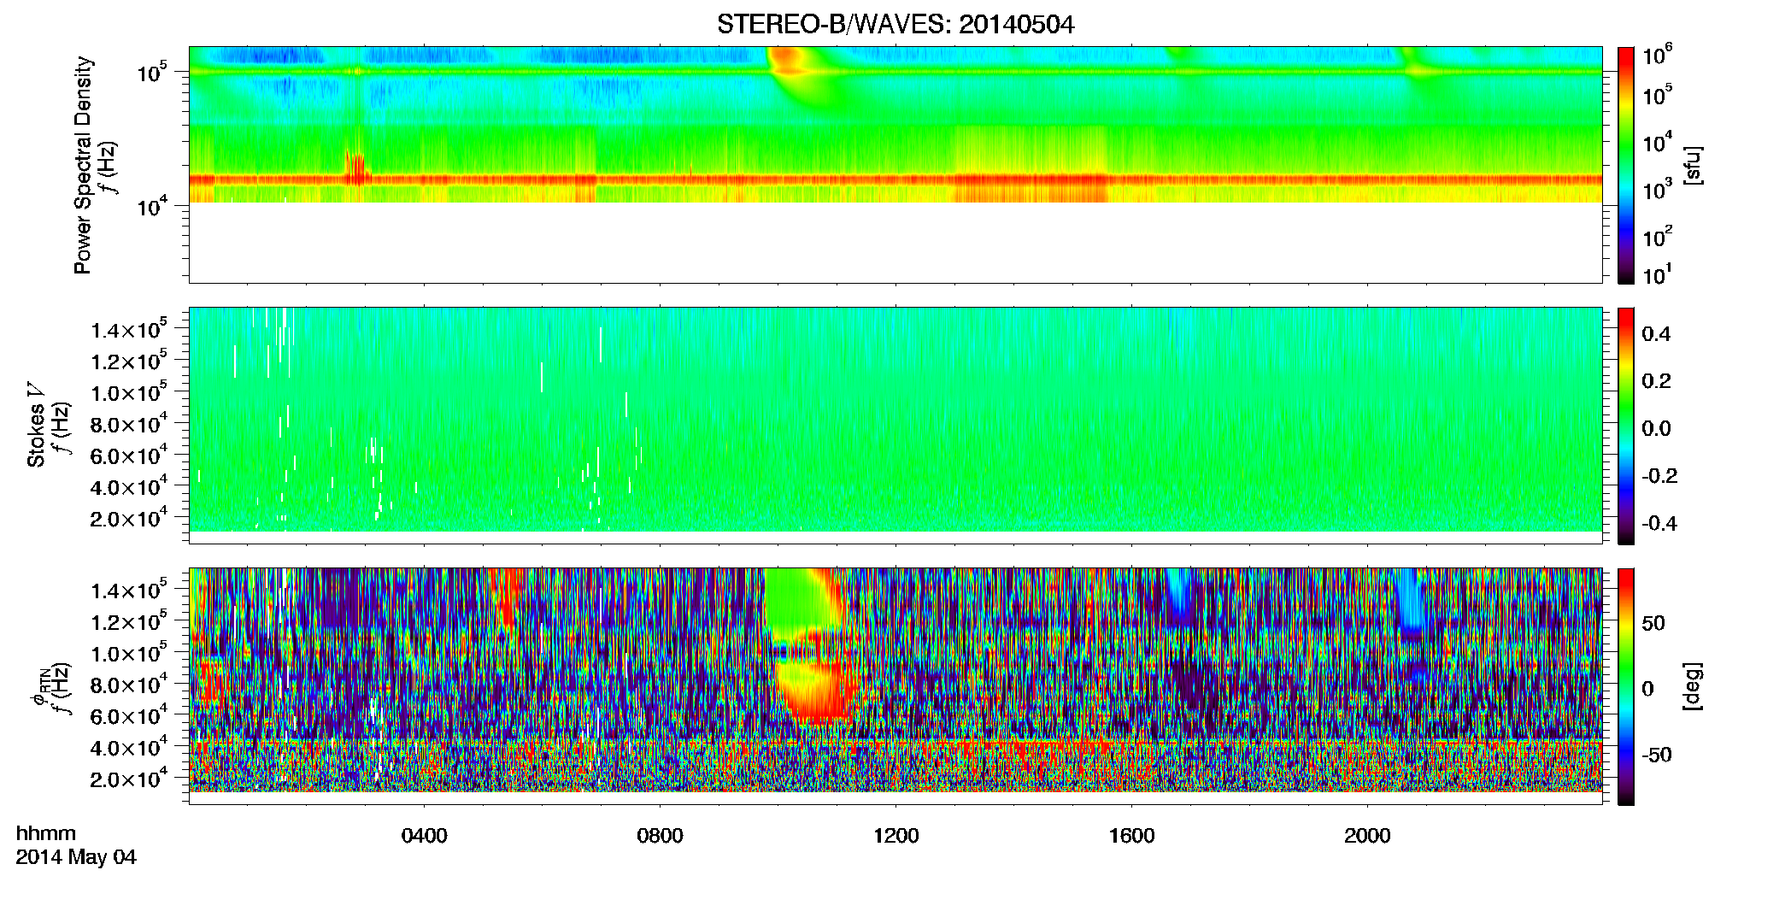Click the 1600 time tick label

tap(1132, 836)
